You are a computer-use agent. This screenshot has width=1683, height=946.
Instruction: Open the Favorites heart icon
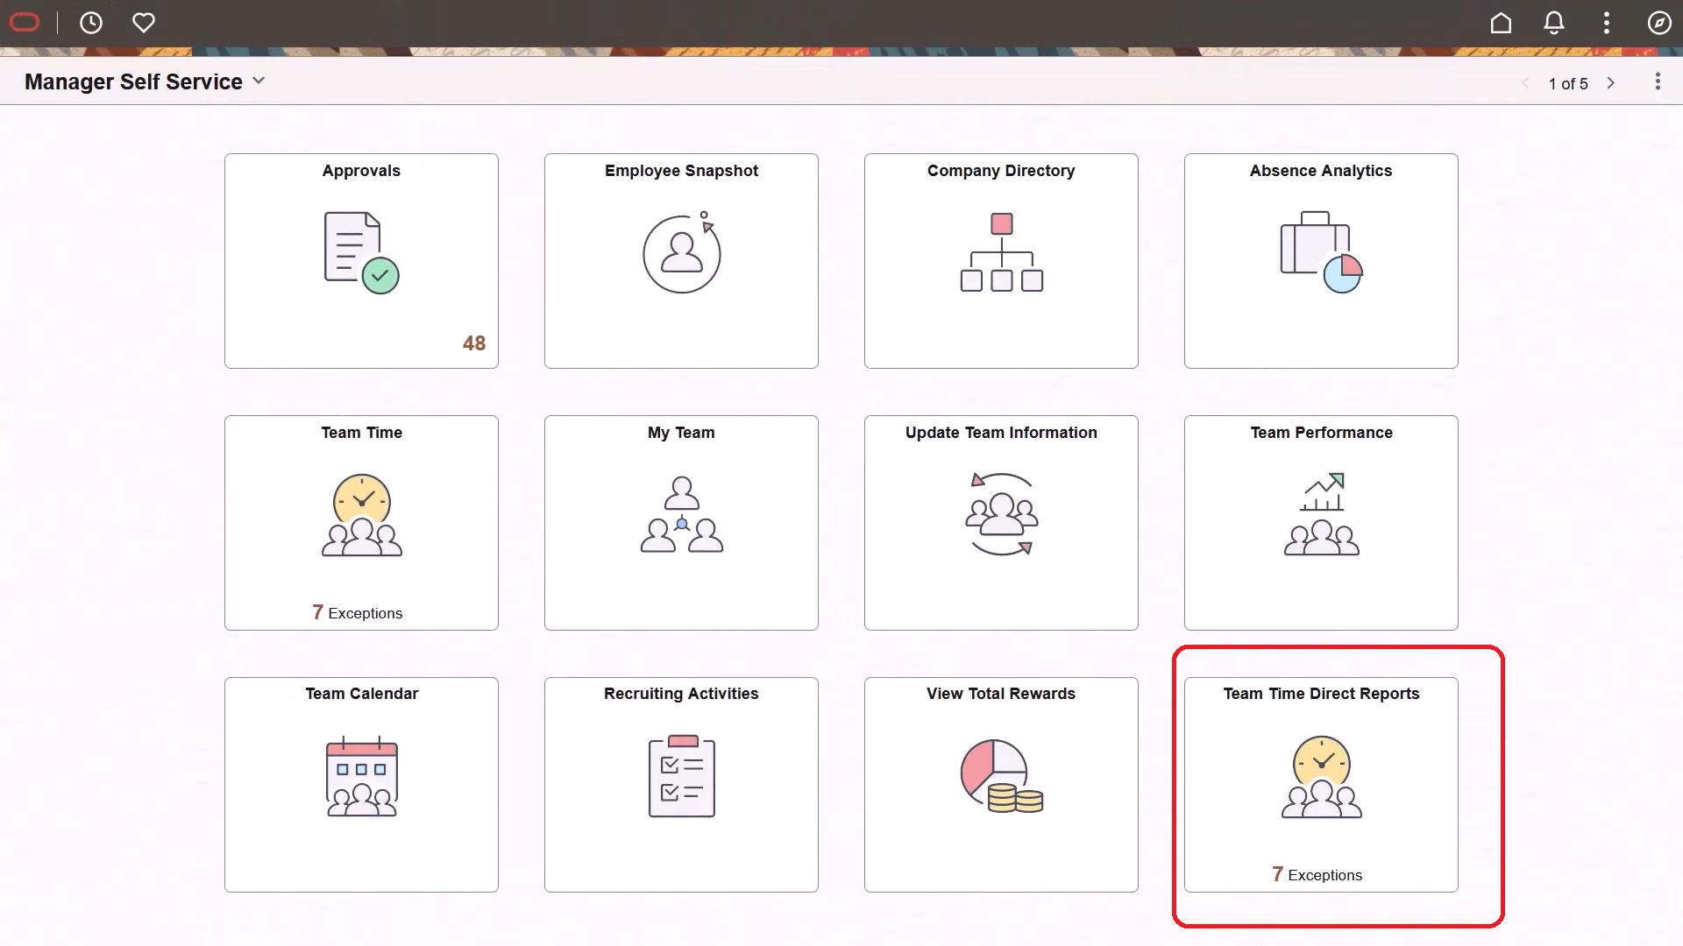[x=144, y=23]
